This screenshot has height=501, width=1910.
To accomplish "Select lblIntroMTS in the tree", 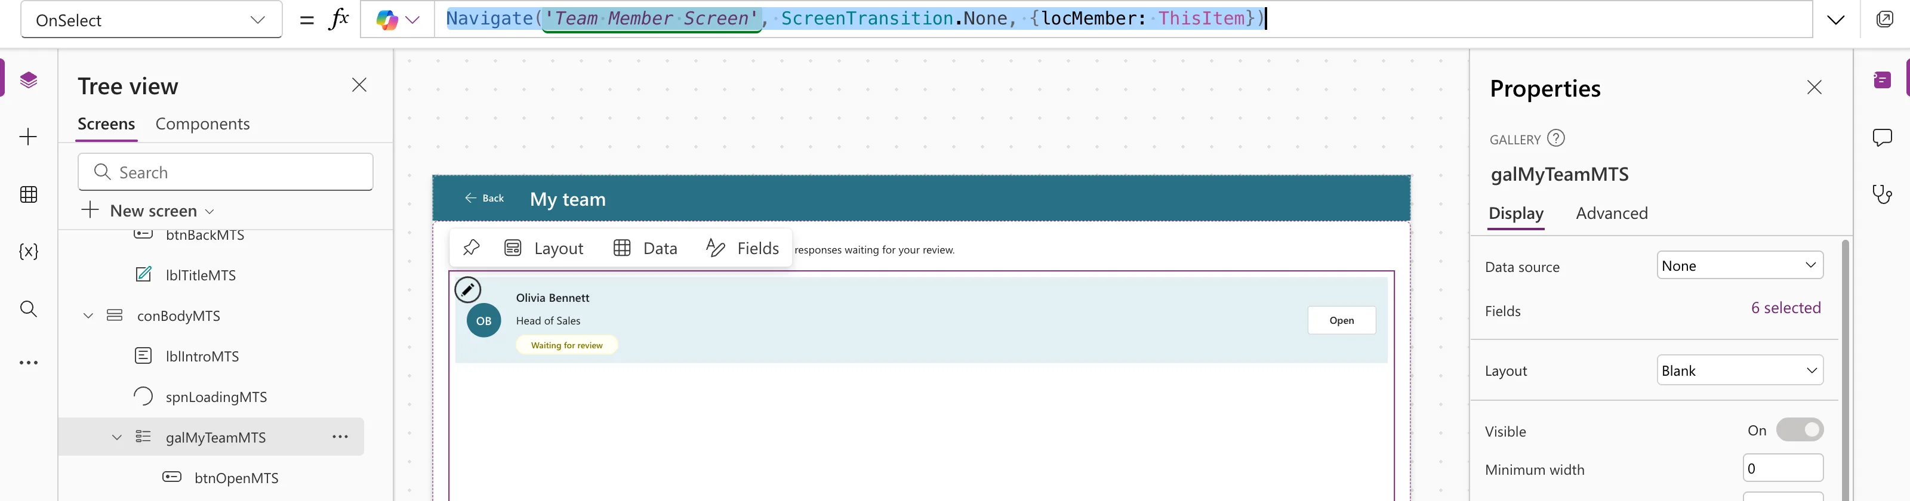I will (202, 355).
